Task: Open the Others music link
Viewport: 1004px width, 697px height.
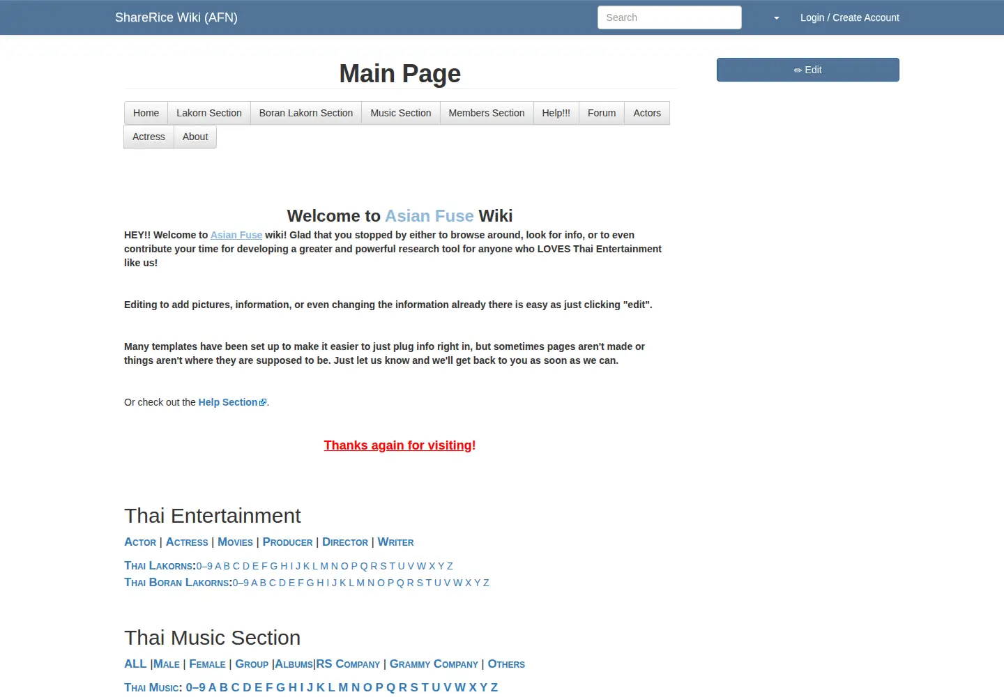Action: tap(506, 664)
